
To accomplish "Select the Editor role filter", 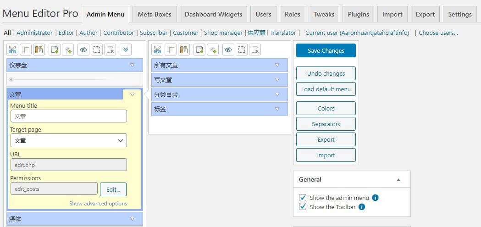I will (x=66, y=33).
